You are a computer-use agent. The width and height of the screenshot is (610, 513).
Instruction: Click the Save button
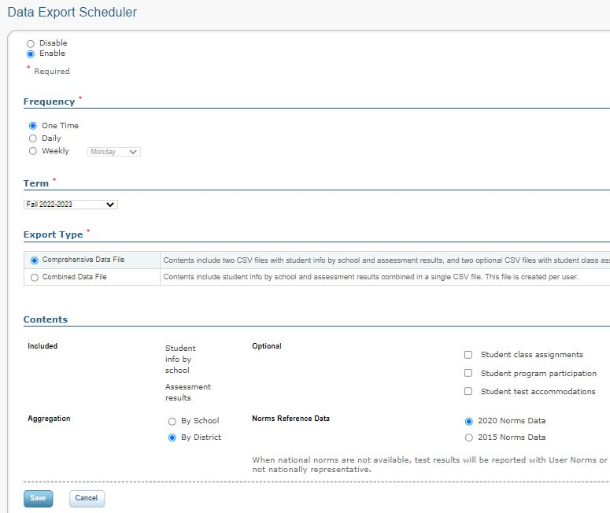(x=38, y=498)
